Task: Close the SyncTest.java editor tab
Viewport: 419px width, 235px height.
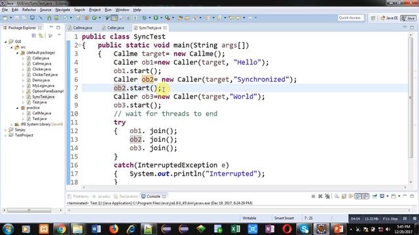Action: pyautogui.click(x=165, y=27)
